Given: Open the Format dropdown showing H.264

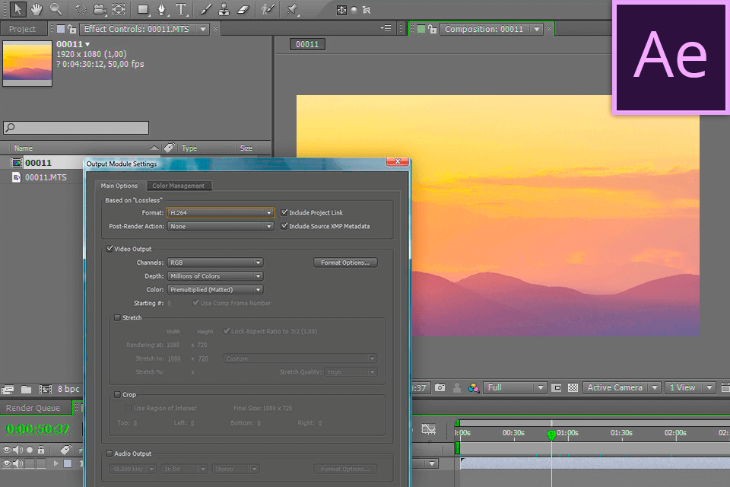Looking at the screenshot, I should (221, 212).
